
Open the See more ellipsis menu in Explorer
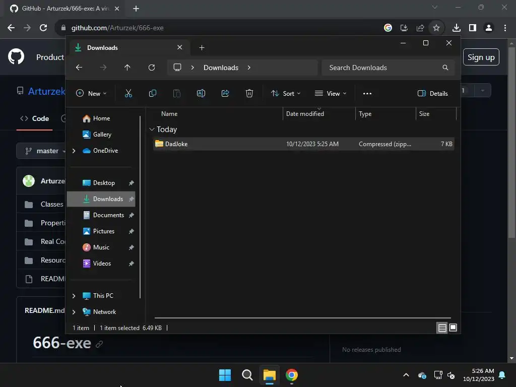[367, 93]
